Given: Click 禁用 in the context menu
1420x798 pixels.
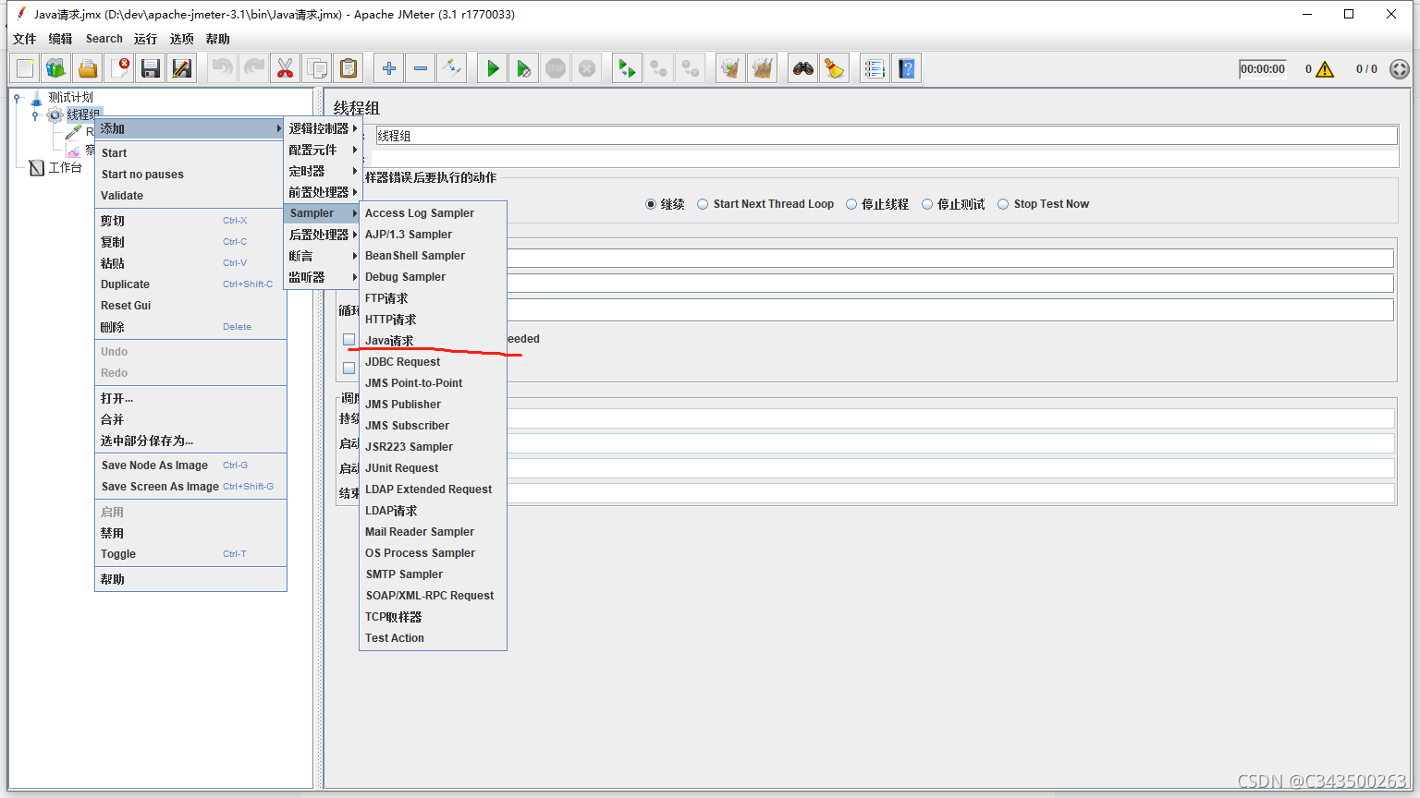Looking at the screenshot, I should point(190,533).
